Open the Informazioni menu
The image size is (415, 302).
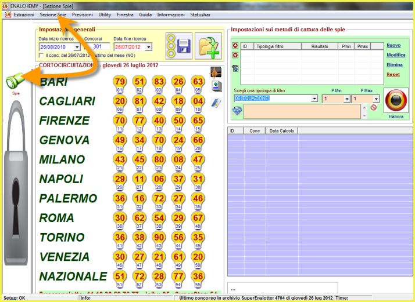tap(171, 15)
